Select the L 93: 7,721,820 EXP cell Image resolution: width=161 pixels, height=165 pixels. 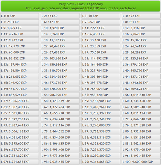20,156
